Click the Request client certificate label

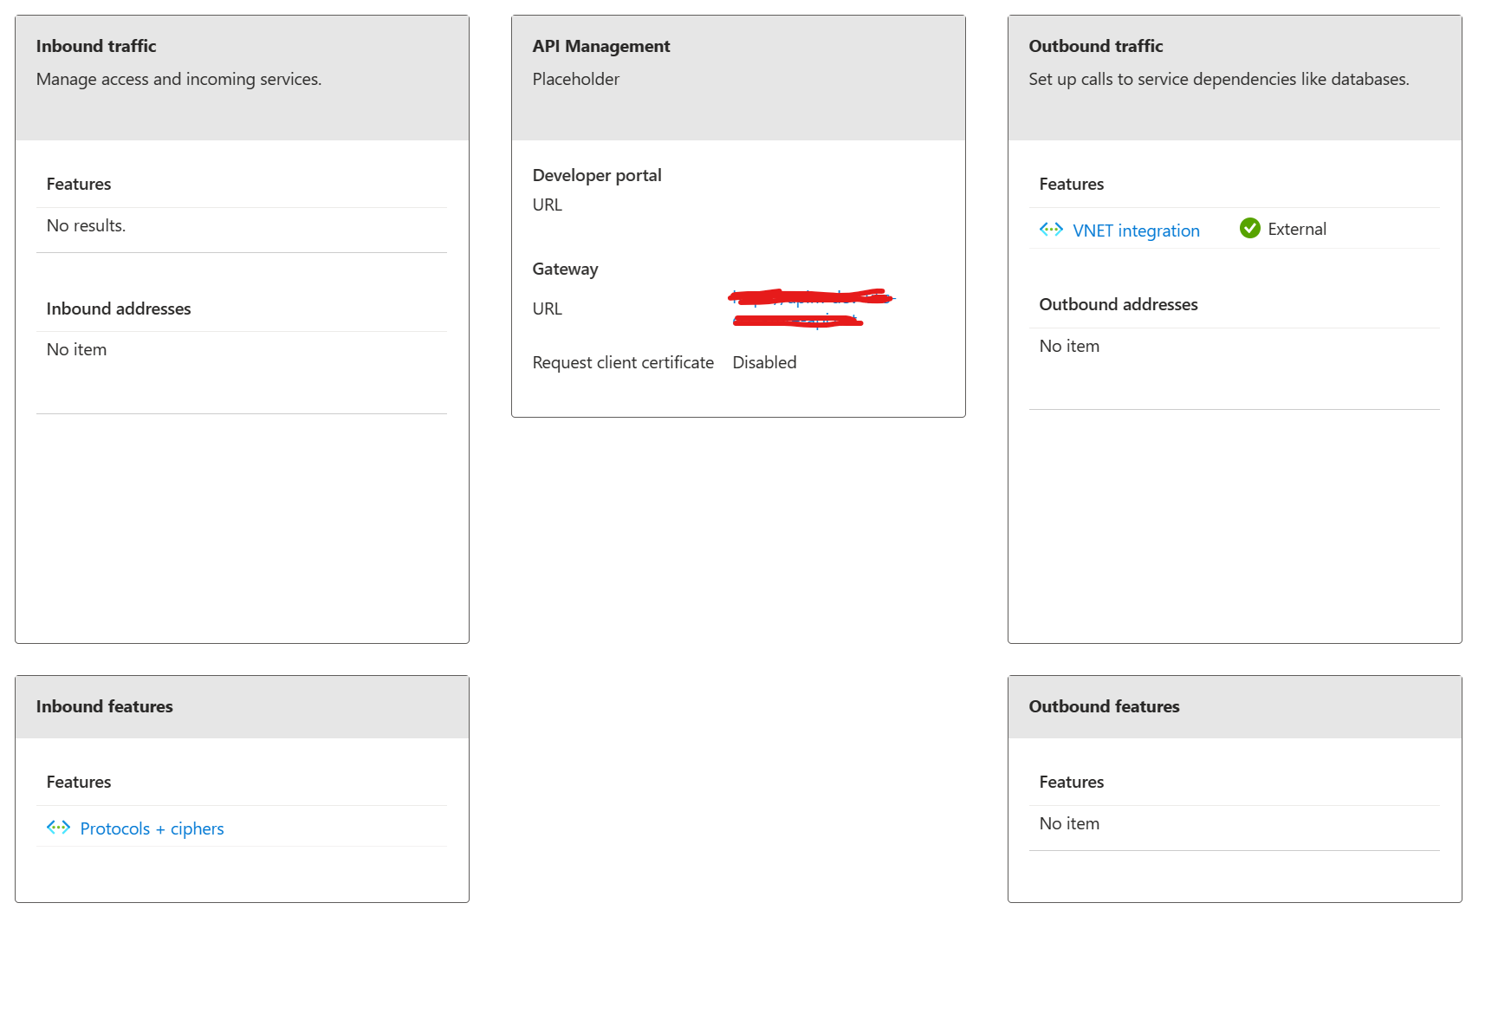point(624,362)
